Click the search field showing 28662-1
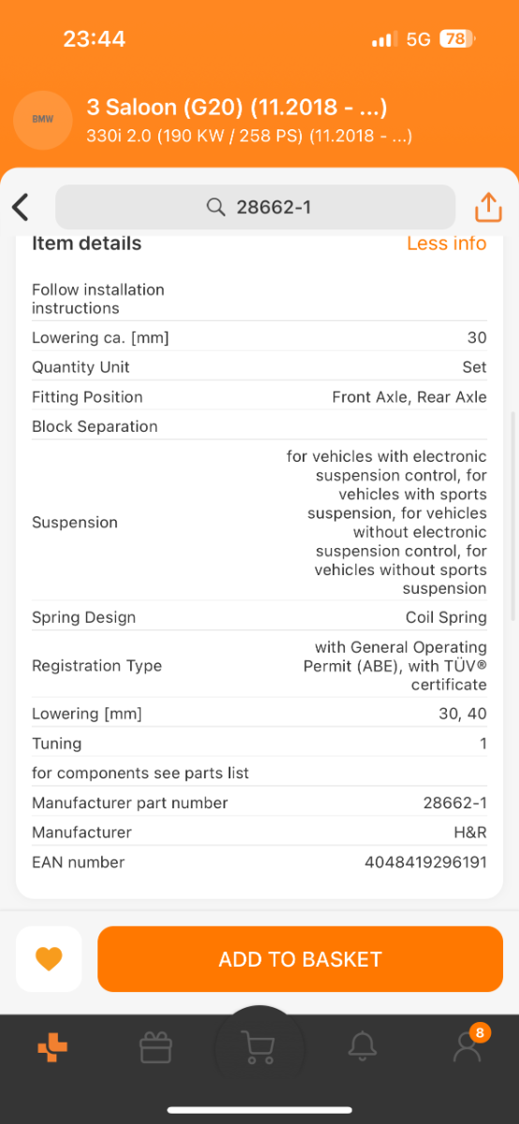Screen dimensions: 519x1124 pos(256,207)
